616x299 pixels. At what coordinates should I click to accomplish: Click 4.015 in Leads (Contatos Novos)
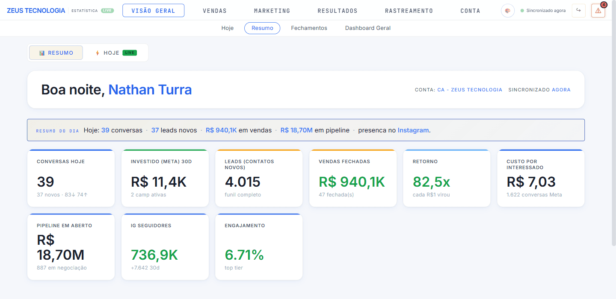[x=243, y=182]
